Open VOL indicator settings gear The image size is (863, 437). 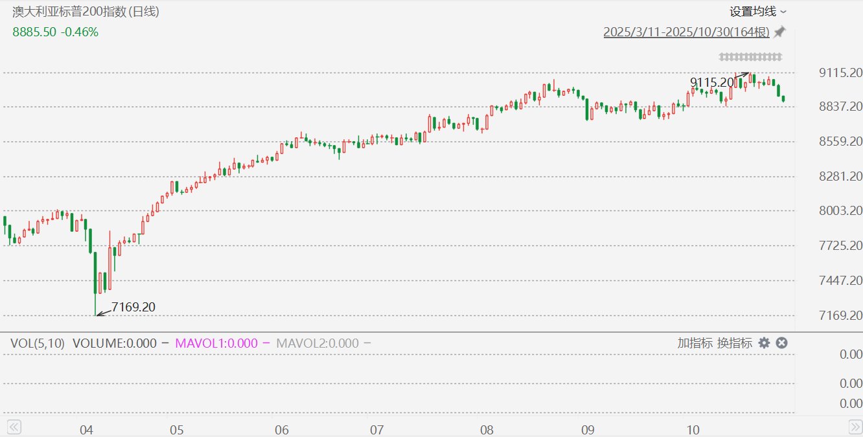[x=765, y=343]
